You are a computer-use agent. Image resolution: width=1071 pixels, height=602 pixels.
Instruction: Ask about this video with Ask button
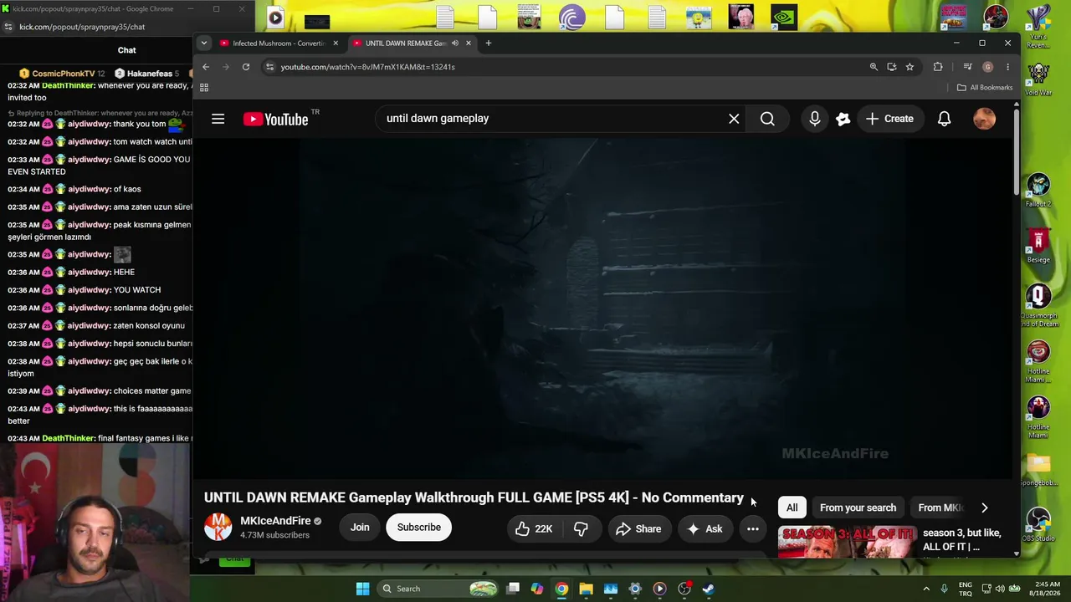(705, 528)
